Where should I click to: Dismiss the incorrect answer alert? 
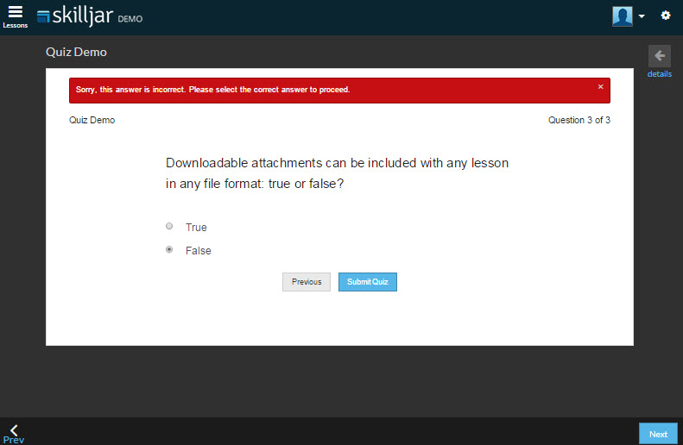[x=600, y=86]
